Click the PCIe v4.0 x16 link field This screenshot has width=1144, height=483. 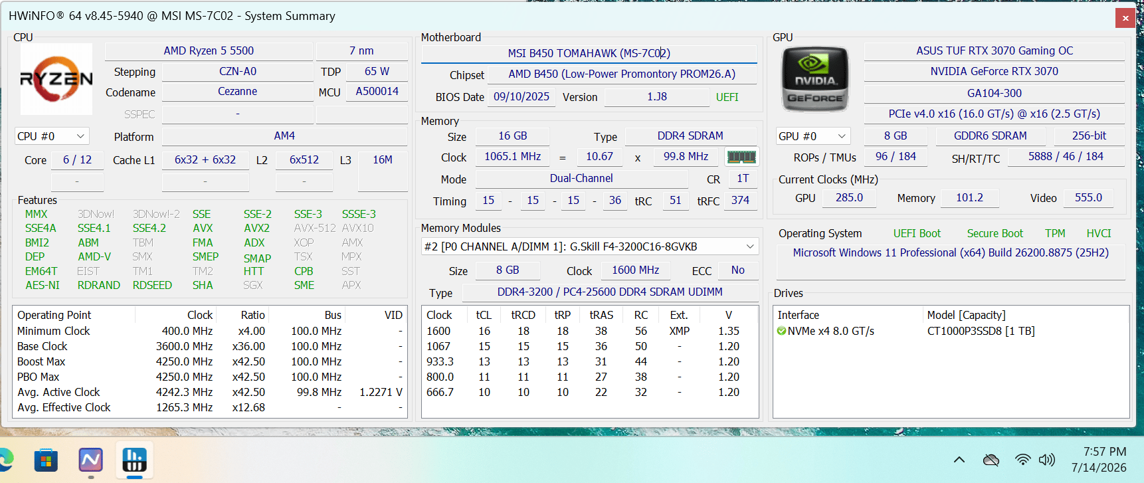[995, 114]
